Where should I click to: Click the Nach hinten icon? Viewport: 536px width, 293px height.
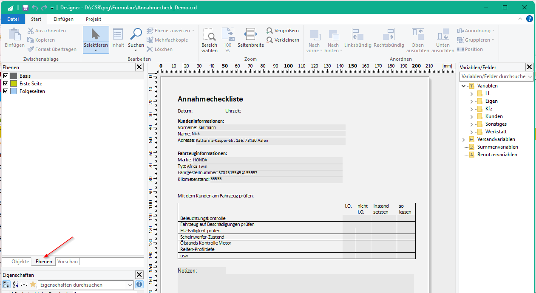(x=333, y=35)
